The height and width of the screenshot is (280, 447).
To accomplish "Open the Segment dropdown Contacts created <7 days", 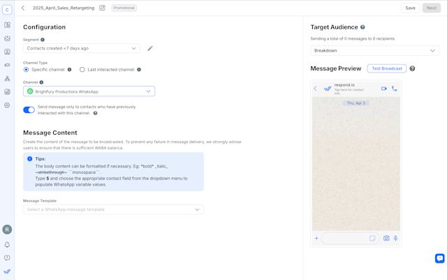I will 82,48.
